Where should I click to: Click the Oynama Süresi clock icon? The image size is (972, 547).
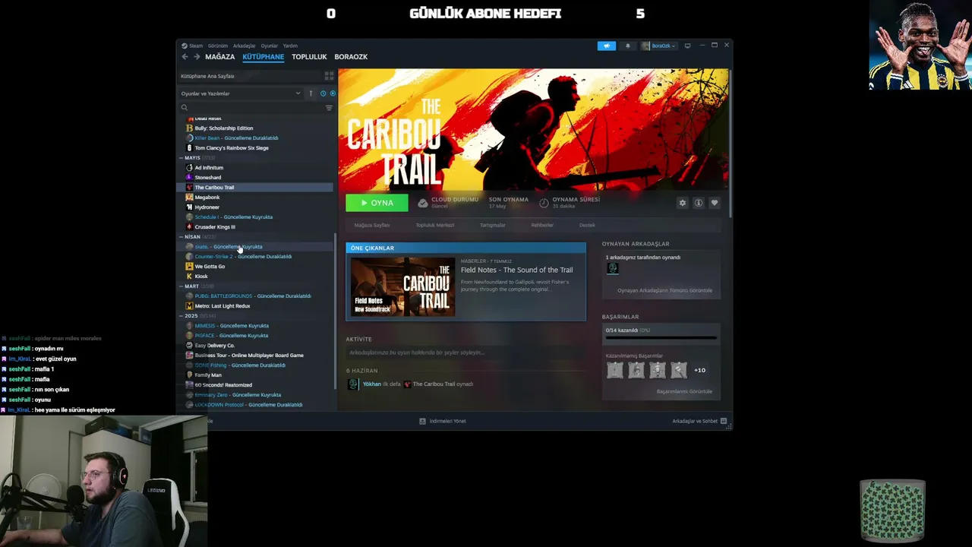click(544, 203)
